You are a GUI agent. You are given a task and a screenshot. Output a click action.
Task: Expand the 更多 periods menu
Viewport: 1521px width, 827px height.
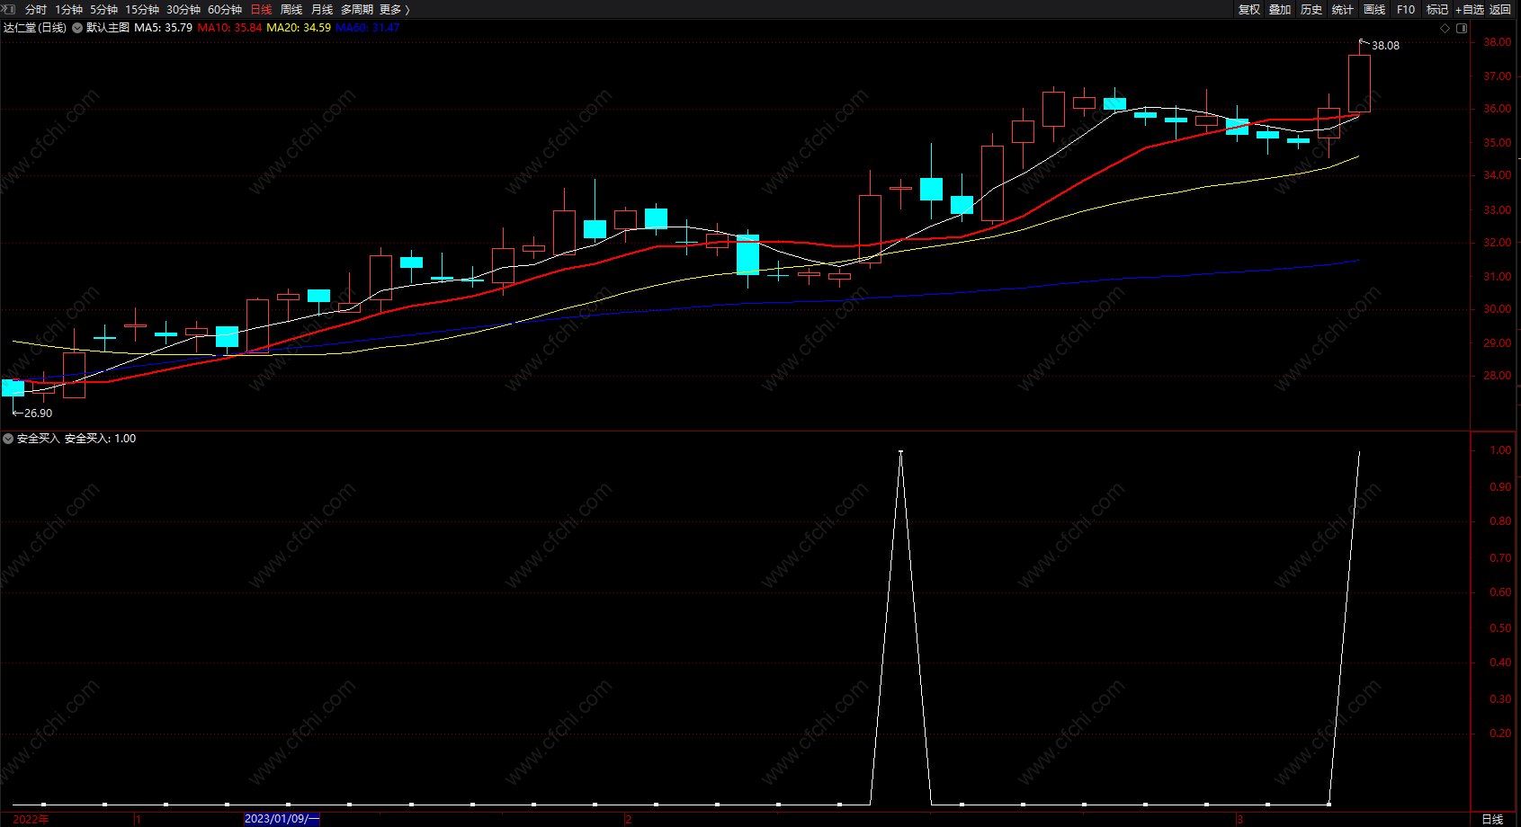pos(394,9)
